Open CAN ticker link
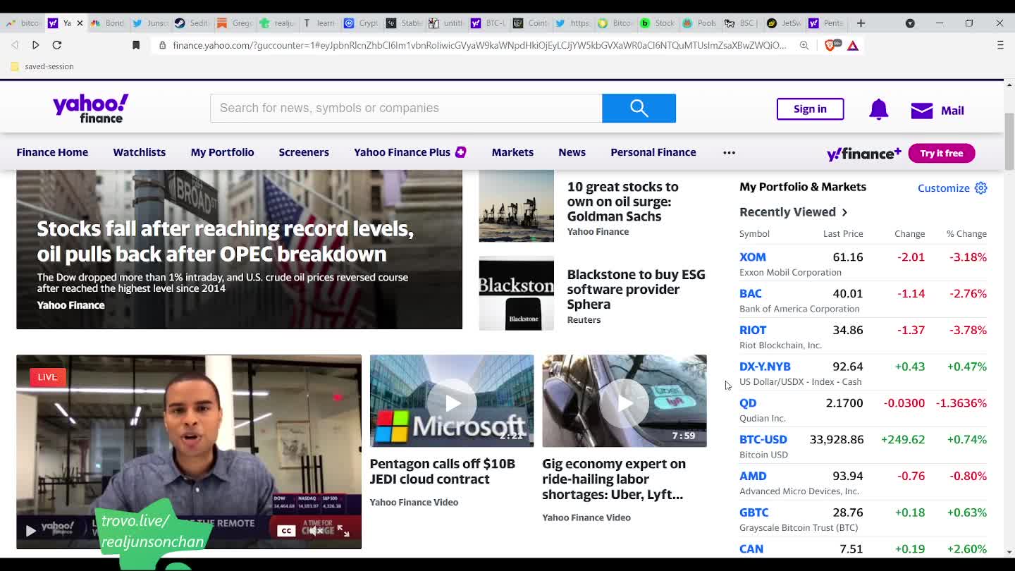Screen dimensions: 1015x571 [x=751, y=549]
